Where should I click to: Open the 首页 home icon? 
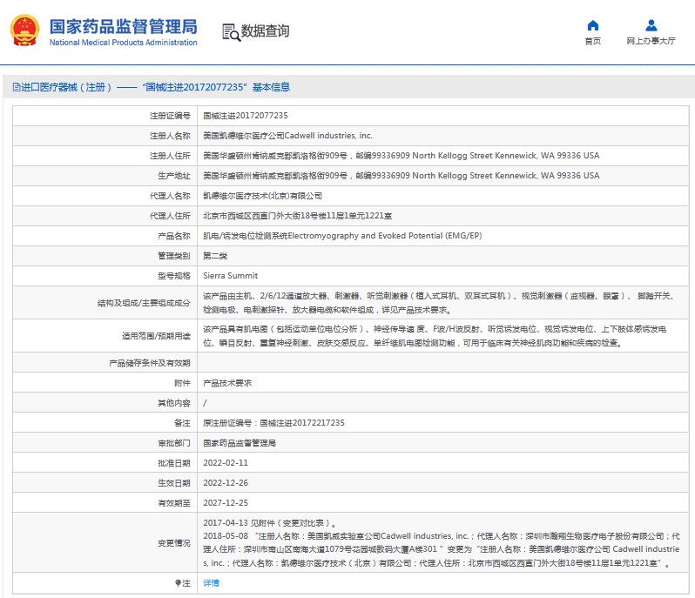point(592,25)
